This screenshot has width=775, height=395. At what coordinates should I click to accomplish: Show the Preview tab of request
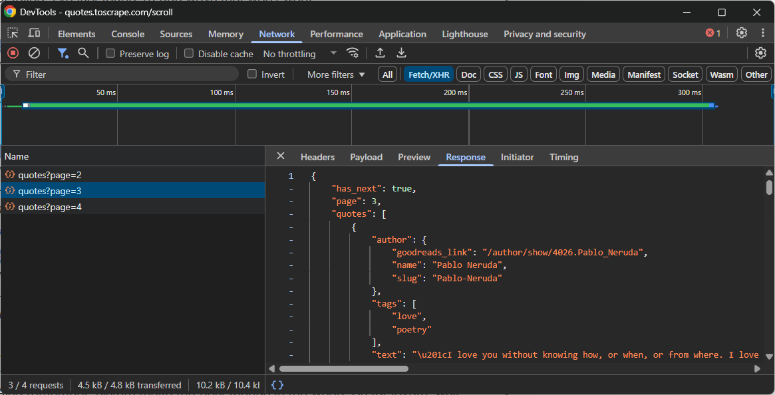pos(414,157)
